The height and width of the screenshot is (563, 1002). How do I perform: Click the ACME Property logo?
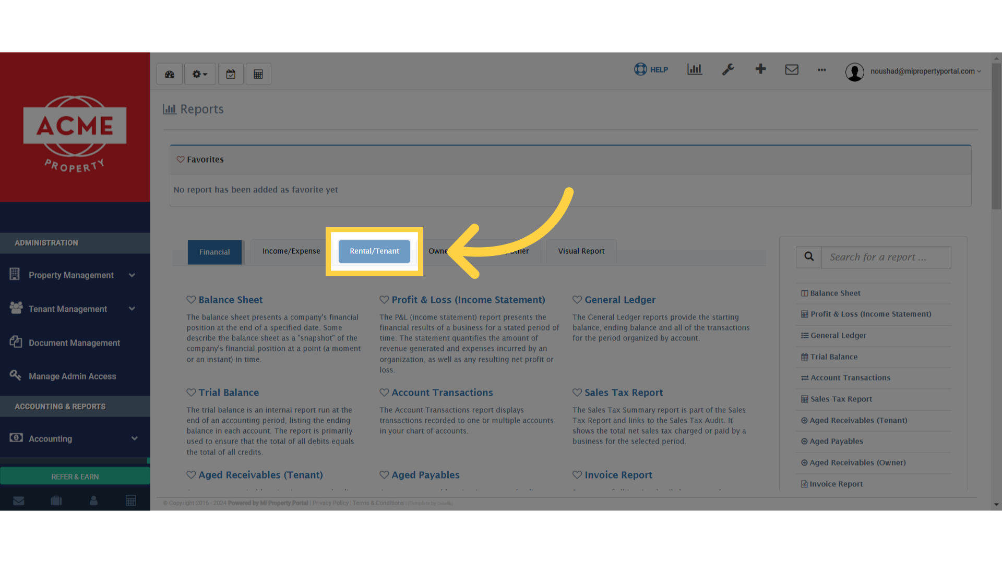[x=75, y=133]
